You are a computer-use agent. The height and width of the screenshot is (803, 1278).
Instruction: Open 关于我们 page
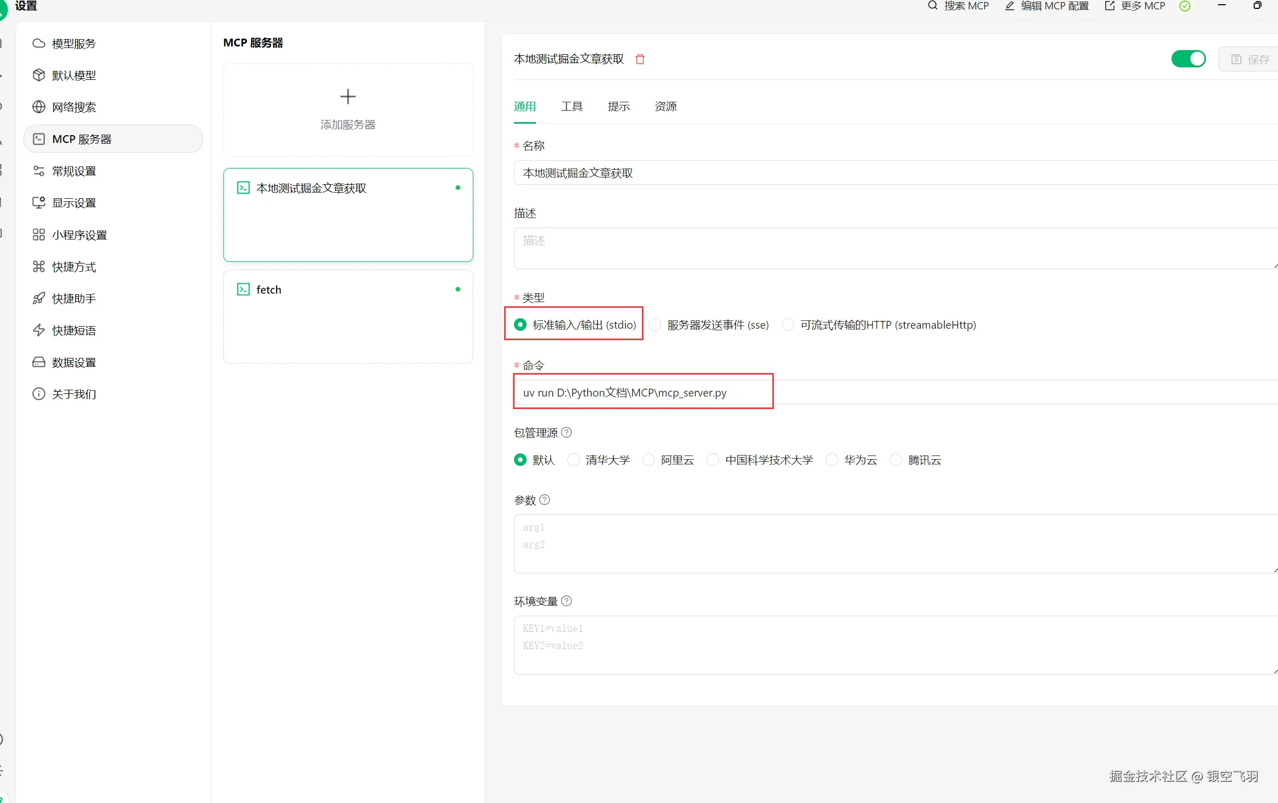[113, 394]
